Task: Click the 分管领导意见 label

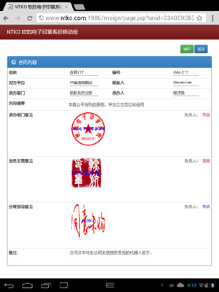Action: (21, 207)
